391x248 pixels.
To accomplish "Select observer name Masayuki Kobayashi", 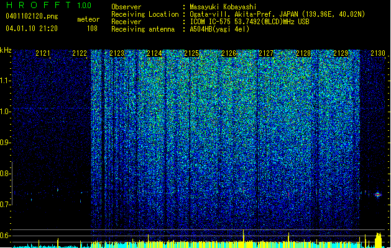I will pos(223,7).
